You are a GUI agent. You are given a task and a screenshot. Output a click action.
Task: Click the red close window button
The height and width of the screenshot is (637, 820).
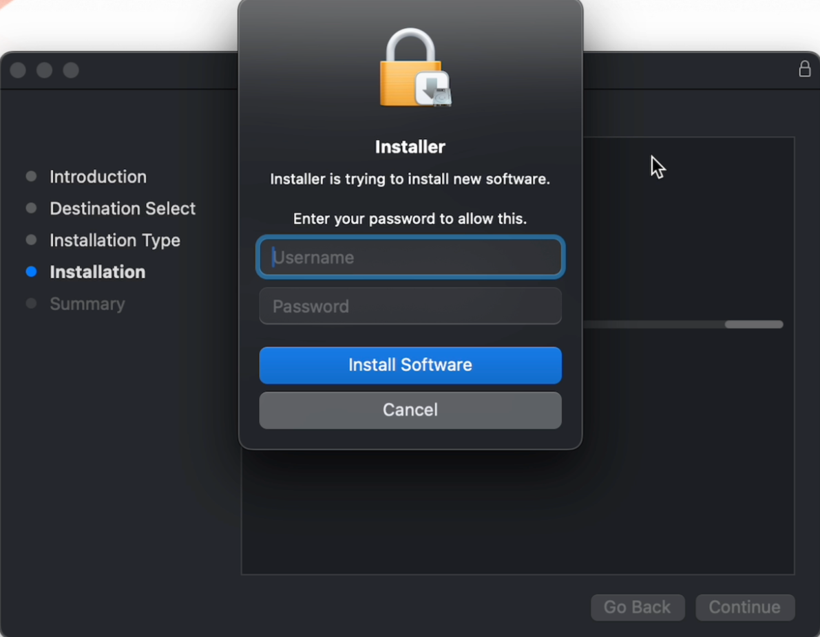(19, 70)
